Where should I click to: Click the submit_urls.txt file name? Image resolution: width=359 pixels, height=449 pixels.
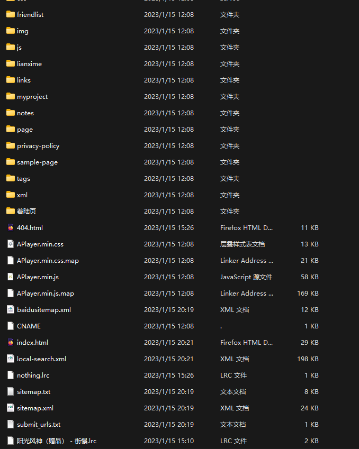click(x=39, y=425)
